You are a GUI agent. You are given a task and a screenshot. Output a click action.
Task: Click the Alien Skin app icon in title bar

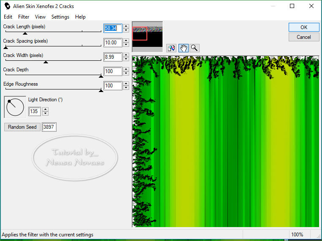click(x=7, y=6)
